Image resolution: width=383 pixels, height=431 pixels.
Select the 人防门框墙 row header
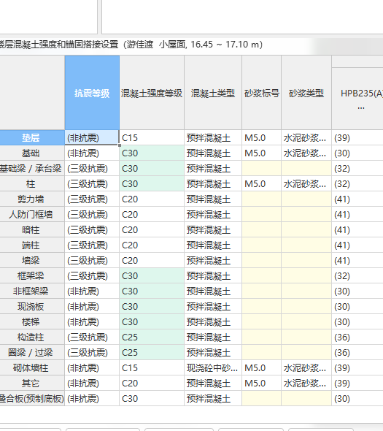[x=32, y=215]
